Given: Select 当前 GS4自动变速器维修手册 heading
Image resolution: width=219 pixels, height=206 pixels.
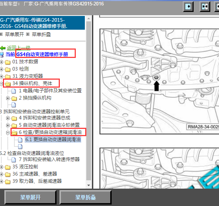Looking at the screenshot, I should [x=37, y=54].
